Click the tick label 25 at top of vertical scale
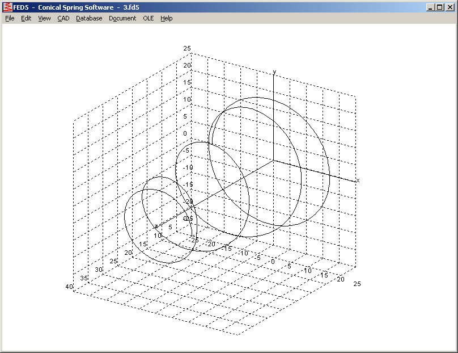 tap(186, 49)
